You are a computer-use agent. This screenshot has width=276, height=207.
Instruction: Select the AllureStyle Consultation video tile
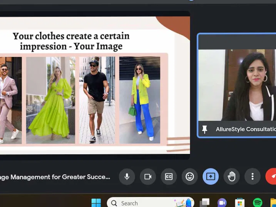(x=237, y=85)
